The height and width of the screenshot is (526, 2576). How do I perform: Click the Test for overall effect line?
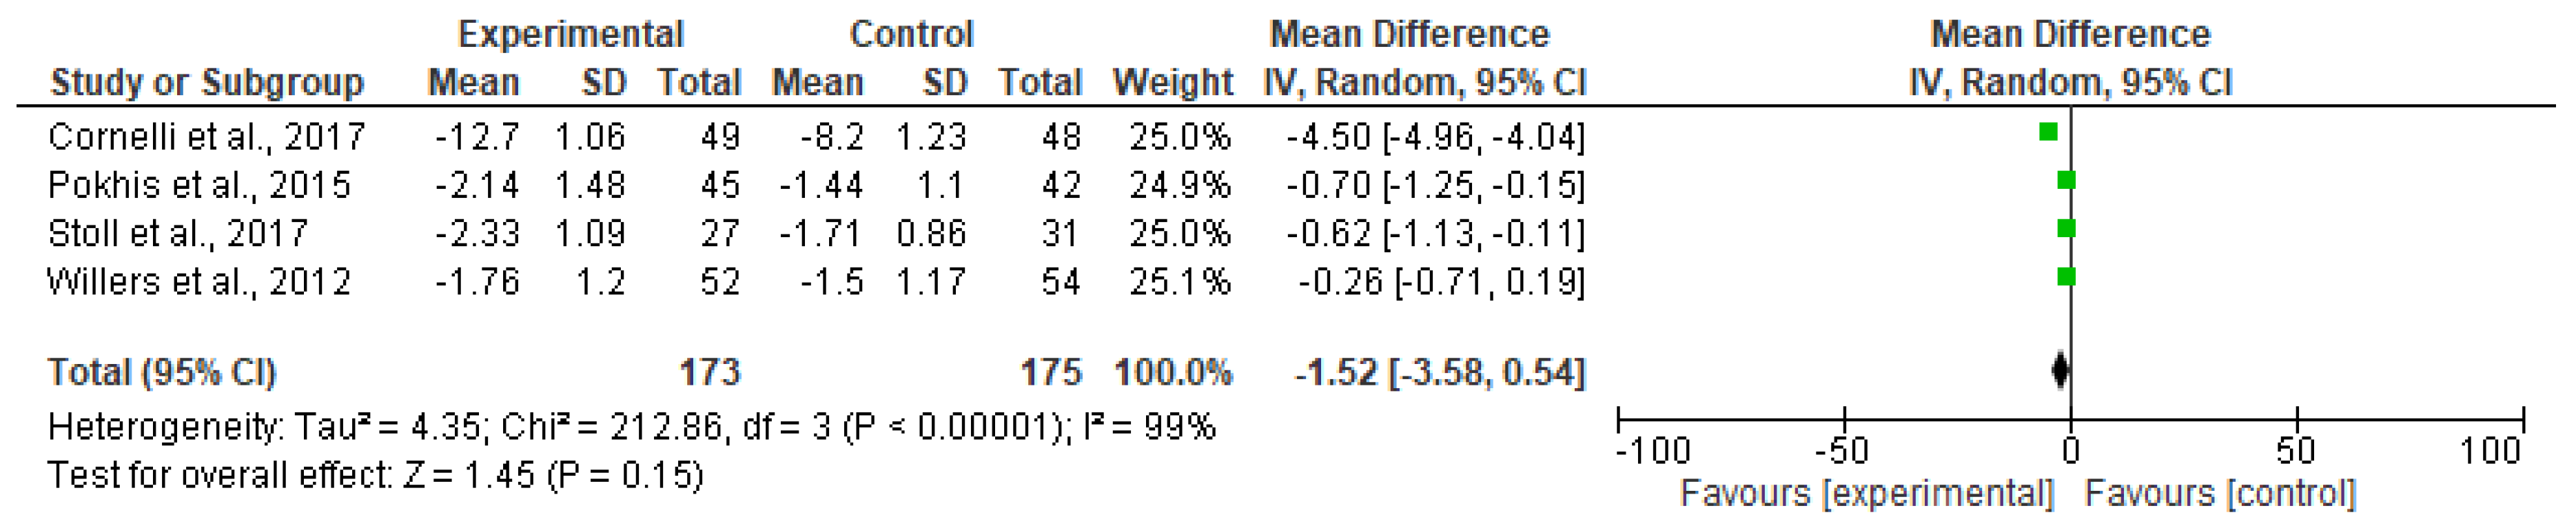[x=375, y=474]
